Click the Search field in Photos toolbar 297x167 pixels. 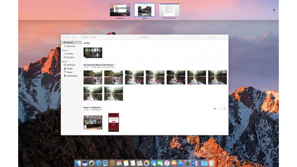[213, 37]
